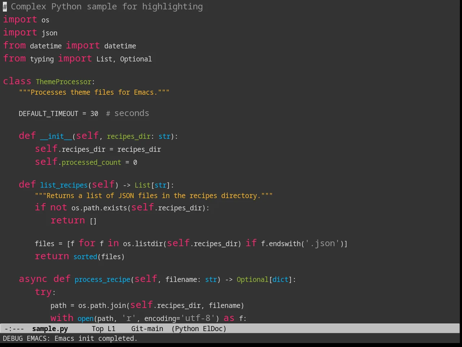Click the 'class' keyword
This screenshot has height=347, width=462.
point(17,81)
